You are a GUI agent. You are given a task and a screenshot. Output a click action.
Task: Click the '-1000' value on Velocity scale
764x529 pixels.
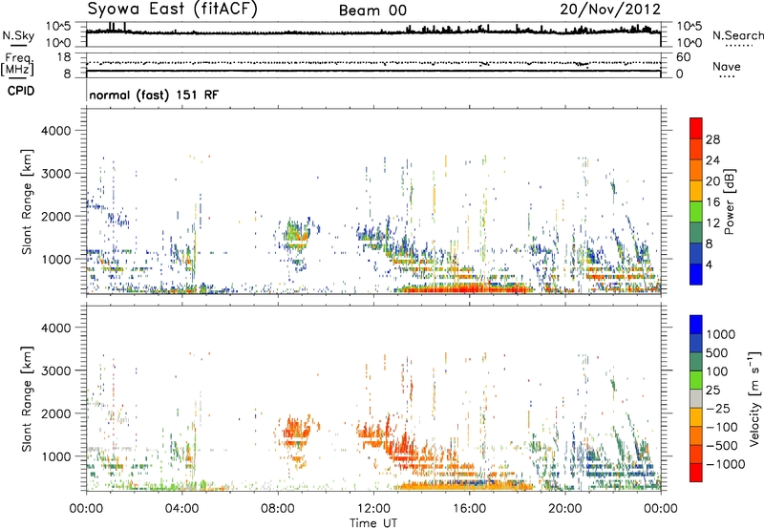tap(726, 464)
